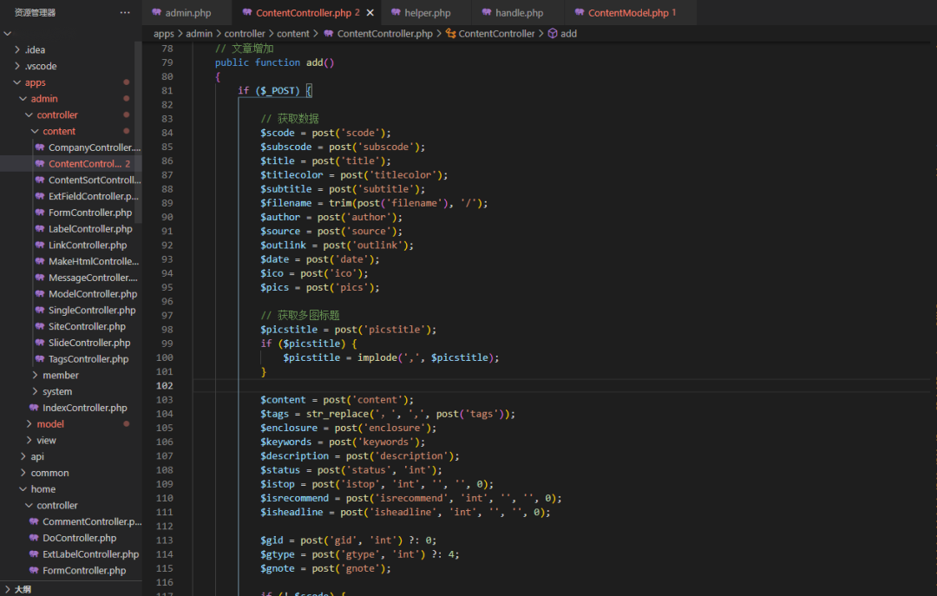Click the PHP icon on admin.php tab
The width and height of the screenshot is (937, 596).
156,12
